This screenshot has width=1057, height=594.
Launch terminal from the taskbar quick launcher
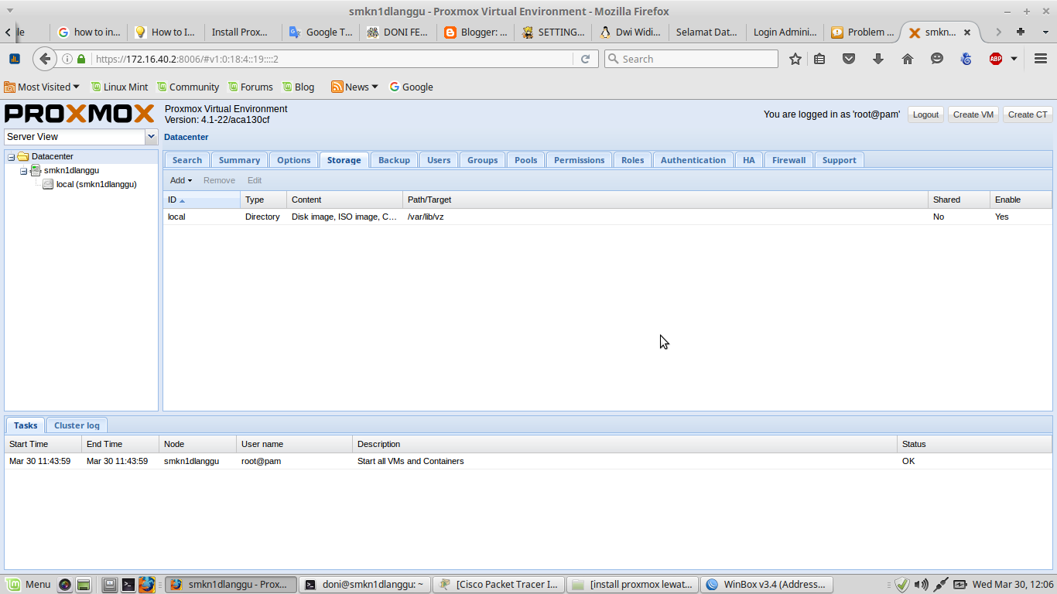[x=128, y=585]
